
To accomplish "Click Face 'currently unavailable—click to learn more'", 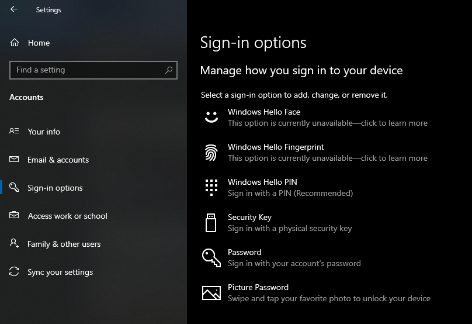I will click(328, 123).
